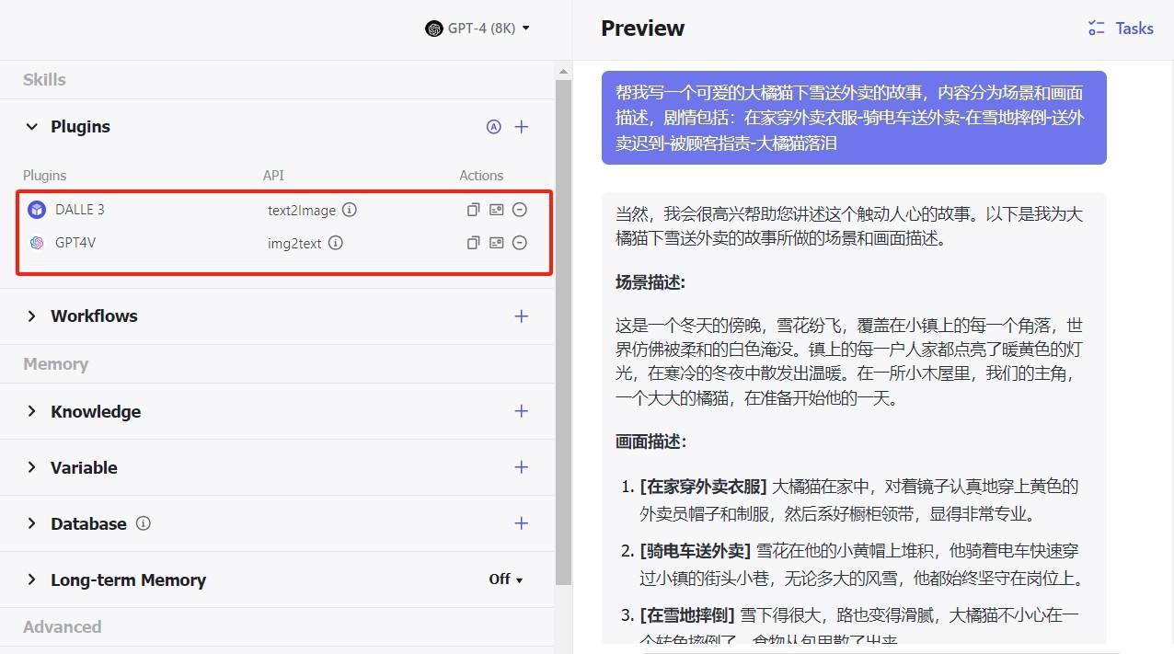Expand the Long-term Memory section
Viewport: 1174px width, 654px height.
(x=32, y=579)
